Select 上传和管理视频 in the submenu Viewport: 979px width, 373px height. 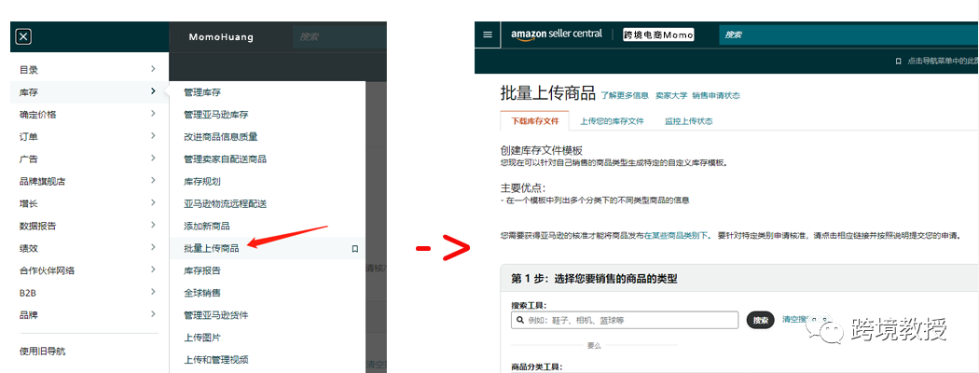pos(216,360)
